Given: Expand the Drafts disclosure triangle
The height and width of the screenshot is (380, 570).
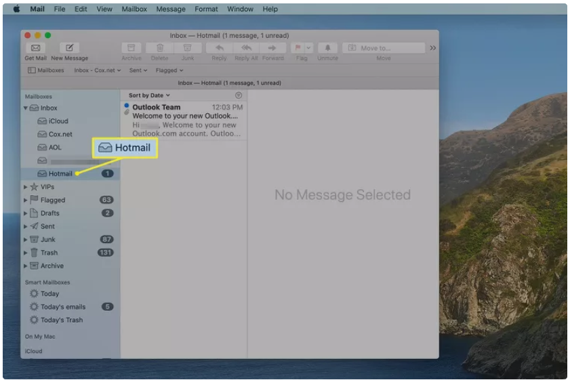Looking at the screenshot, I should [x=26, y=213].
